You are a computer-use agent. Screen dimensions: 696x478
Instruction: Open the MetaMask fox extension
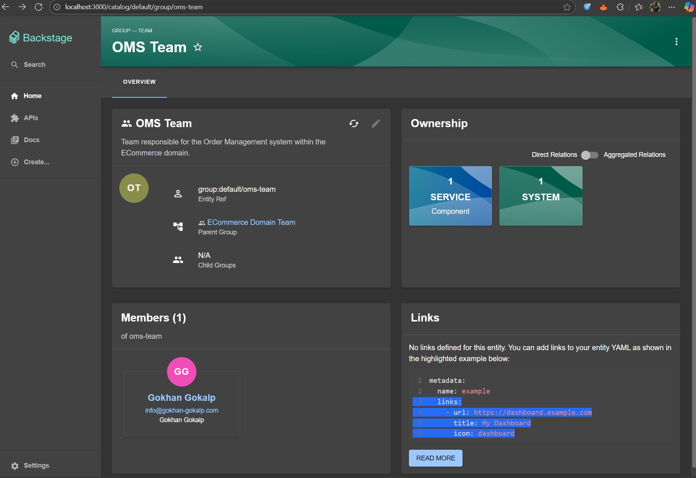pos(603,7)
